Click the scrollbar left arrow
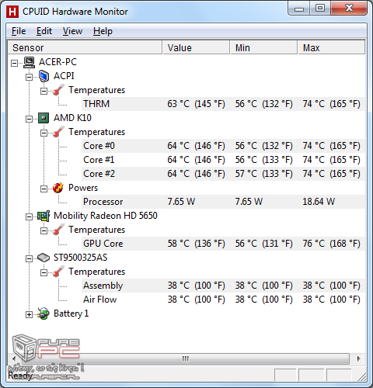Image resolution: width=373 pixels, height=388 pixels. pyautogui.click(x=14, y=359)
